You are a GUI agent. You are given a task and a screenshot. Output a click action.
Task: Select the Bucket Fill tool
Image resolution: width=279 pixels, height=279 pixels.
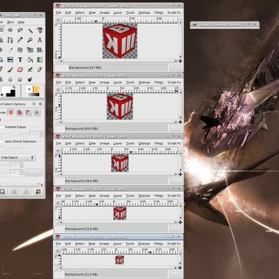click(x=30, y=60)
